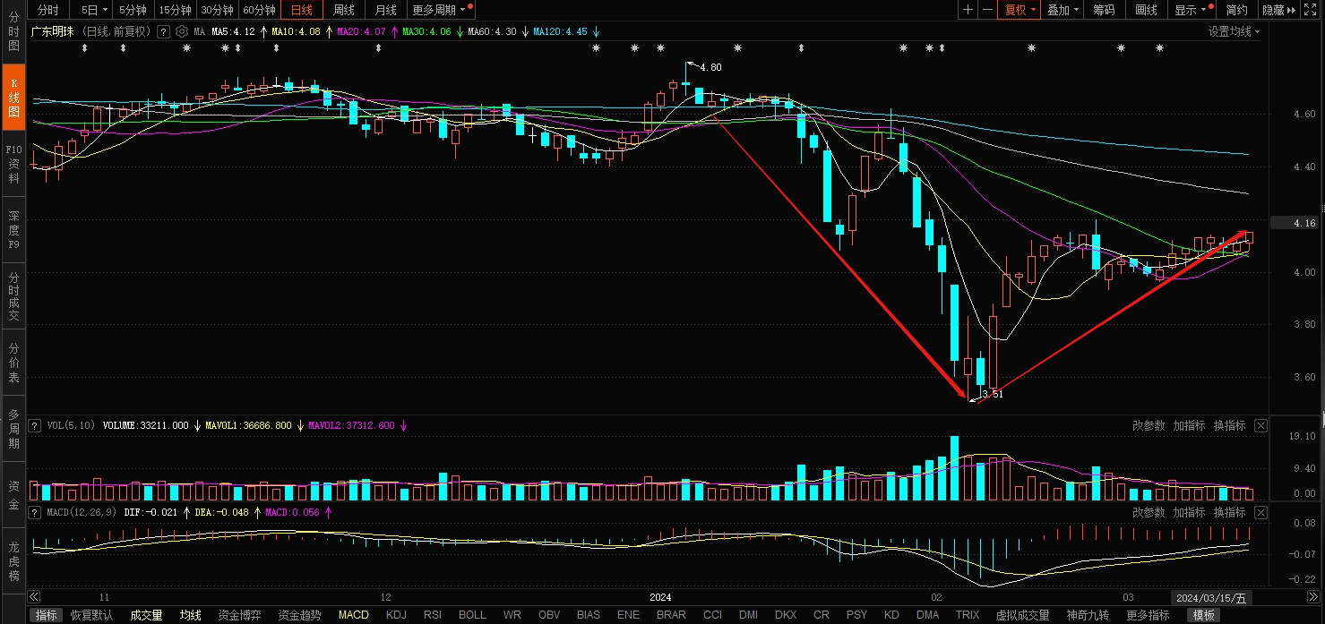Select the BOLL indicator tab
Screen dimensions: 1325x624
click(472, 615)
